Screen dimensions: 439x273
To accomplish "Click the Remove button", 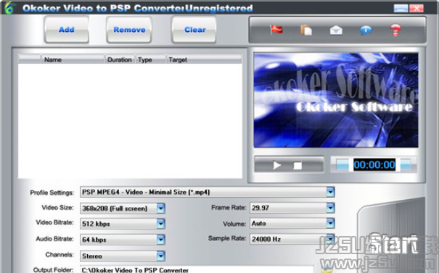I will pyautogui.click(x=129, y=30).
